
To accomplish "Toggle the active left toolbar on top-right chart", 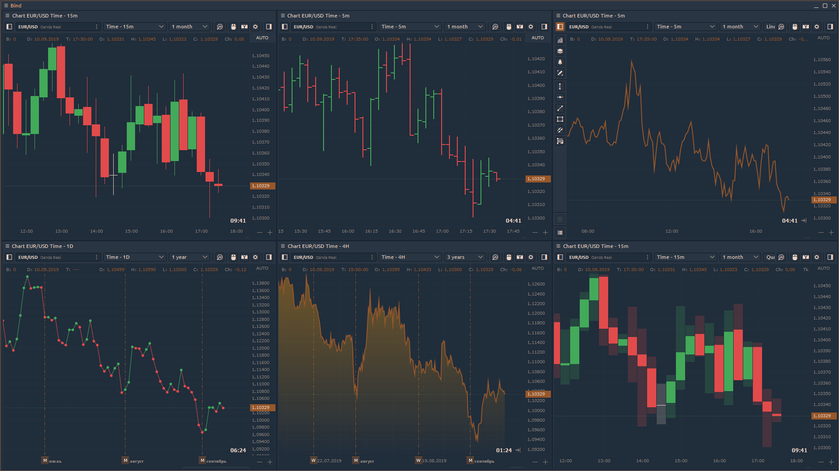I will (x=560, y=27).
